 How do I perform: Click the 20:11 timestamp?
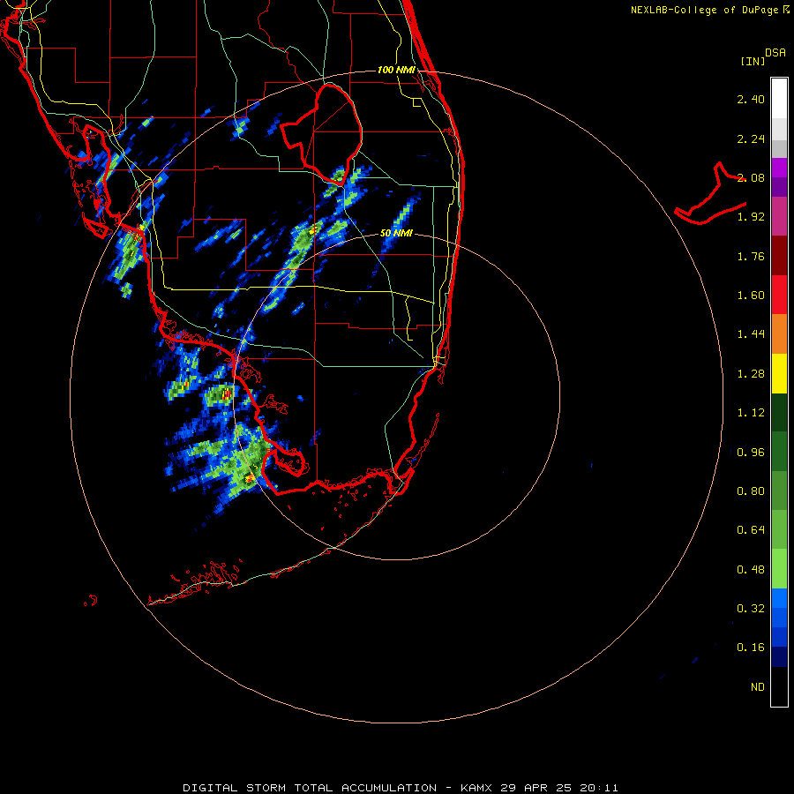tap(598, 788)
